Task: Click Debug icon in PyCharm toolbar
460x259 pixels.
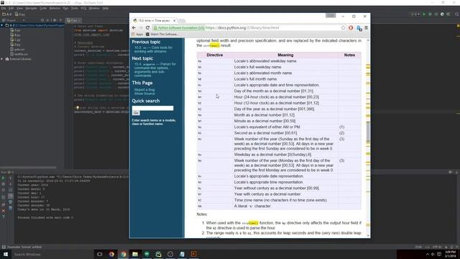Action: [430, 14]
